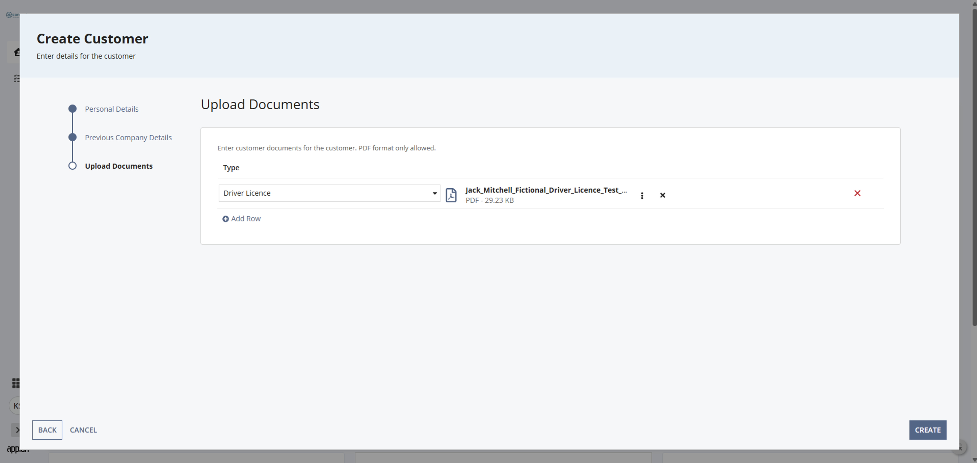
Task: Click the CREATE button
Action: click(x=928, y=430)
